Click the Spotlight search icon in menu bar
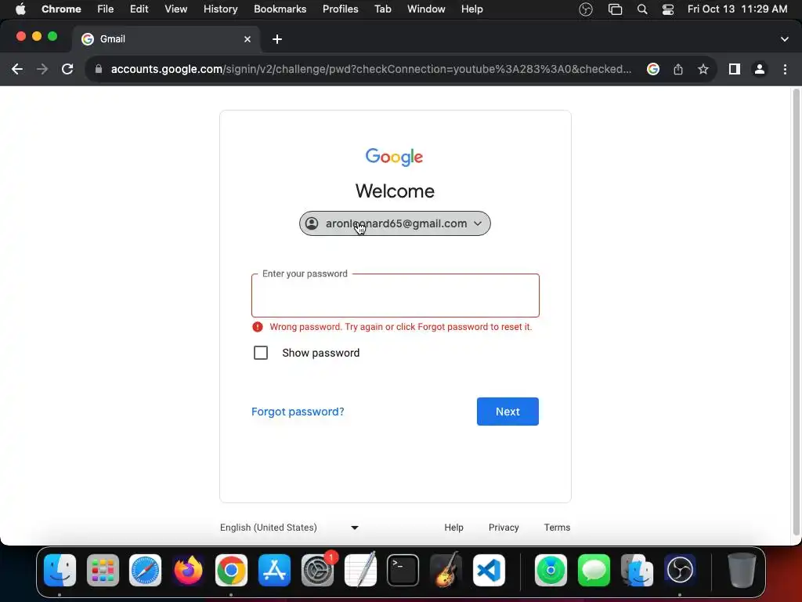Screen dimensions: 802x602 pyautogui.click(x=642, y=9)
